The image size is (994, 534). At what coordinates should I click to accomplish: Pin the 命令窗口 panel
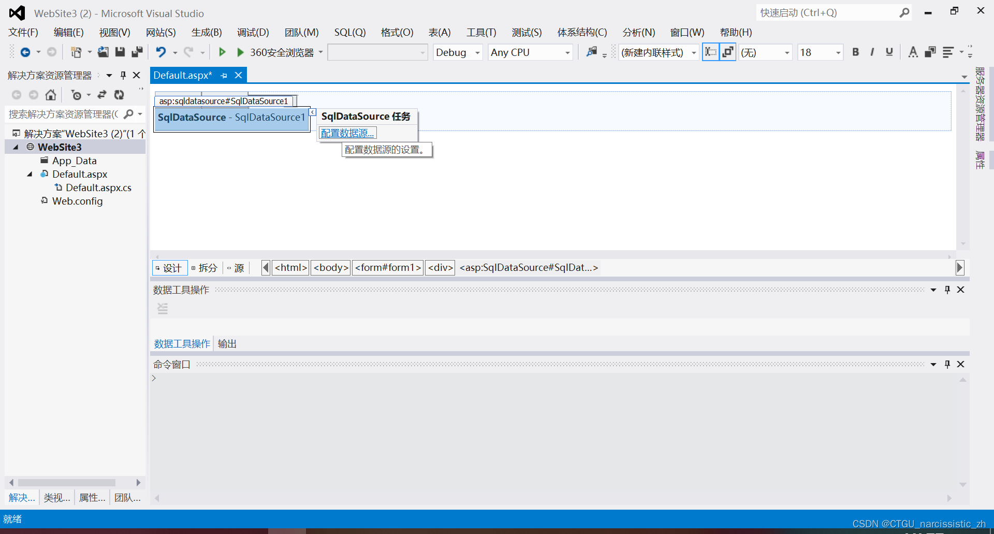coord(947,364)
